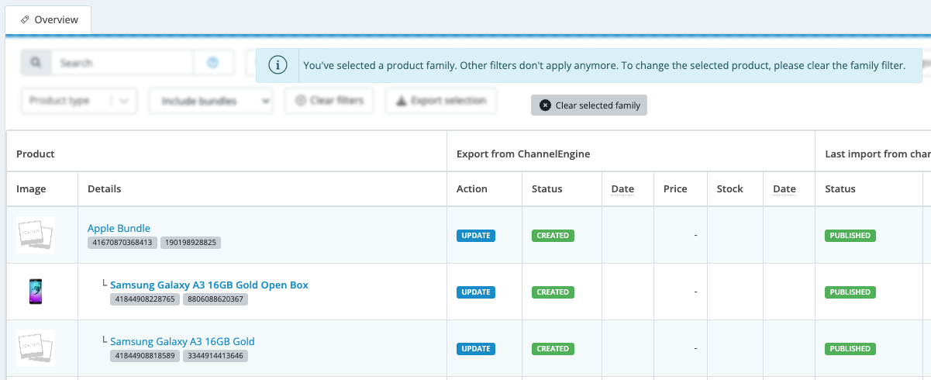Open the Product type dropdown

point(79,101)
